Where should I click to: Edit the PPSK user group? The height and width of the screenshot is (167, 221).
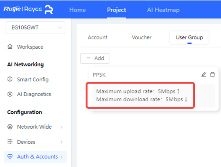pyautogui.click(x=204, y=74)
